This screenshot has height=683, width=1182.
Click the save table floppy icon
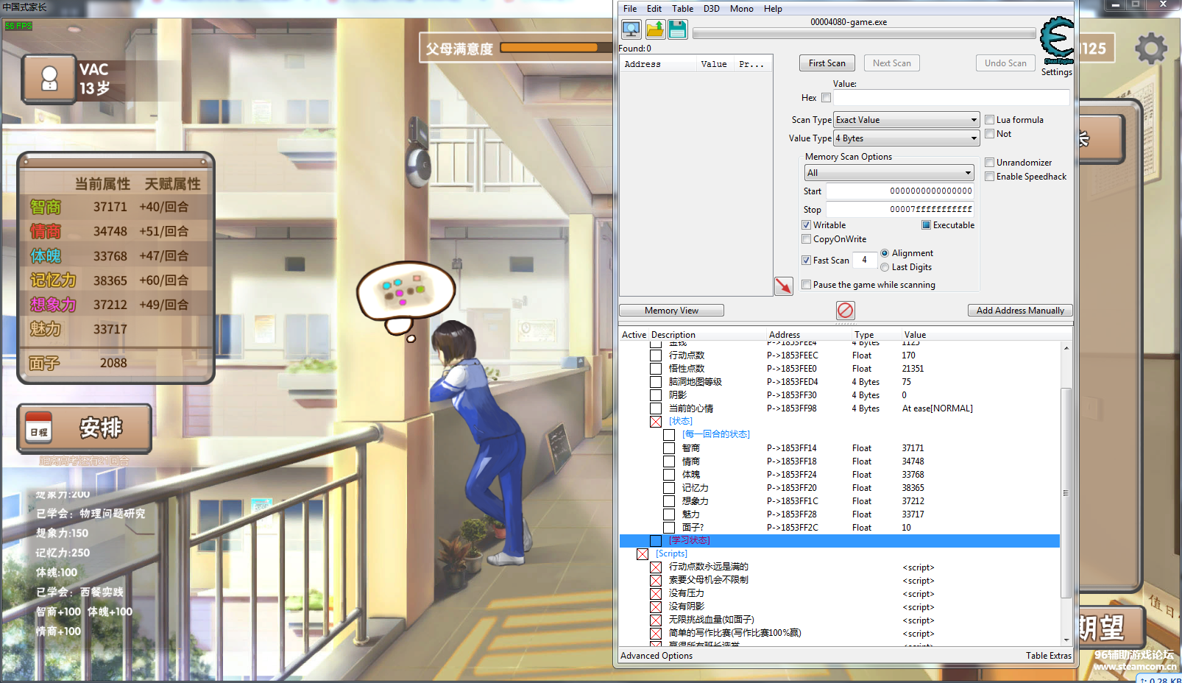678,29
